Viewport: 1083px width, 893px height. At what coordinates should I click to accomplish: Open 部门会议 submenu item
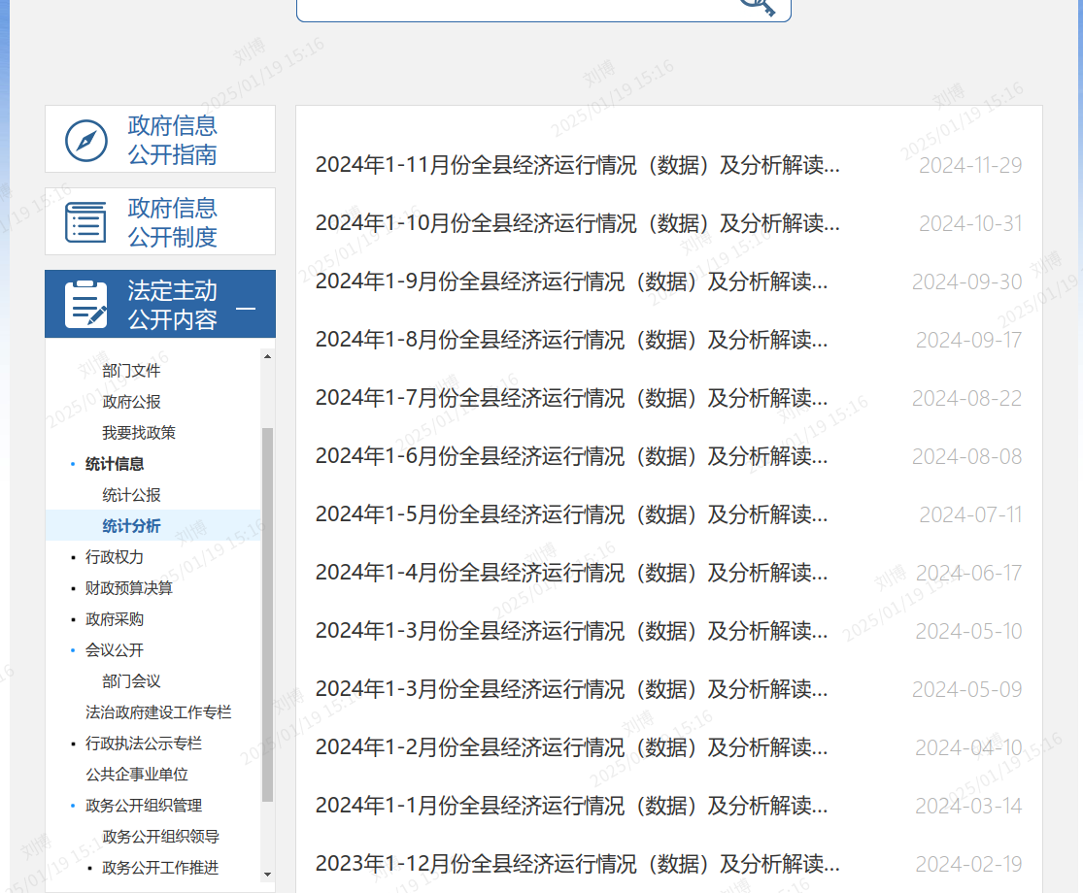tap(131, 681)
